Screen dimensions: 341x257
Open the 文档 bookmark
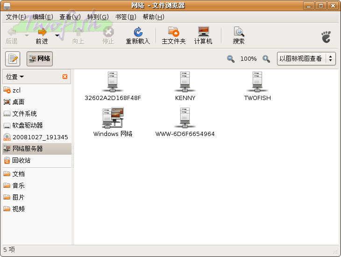(x=37, y=174)
